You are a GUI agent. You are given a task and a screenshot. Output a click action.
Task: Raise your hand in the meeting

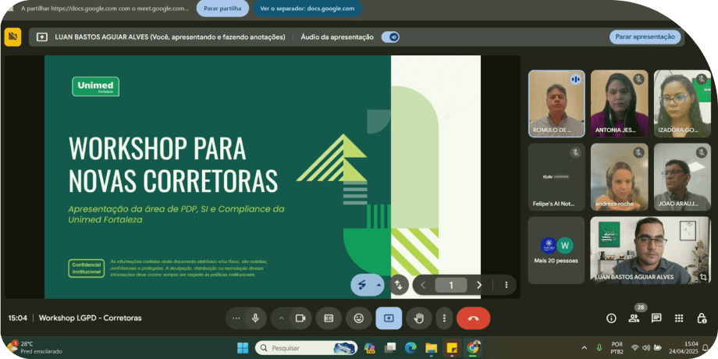coord(418,318)
